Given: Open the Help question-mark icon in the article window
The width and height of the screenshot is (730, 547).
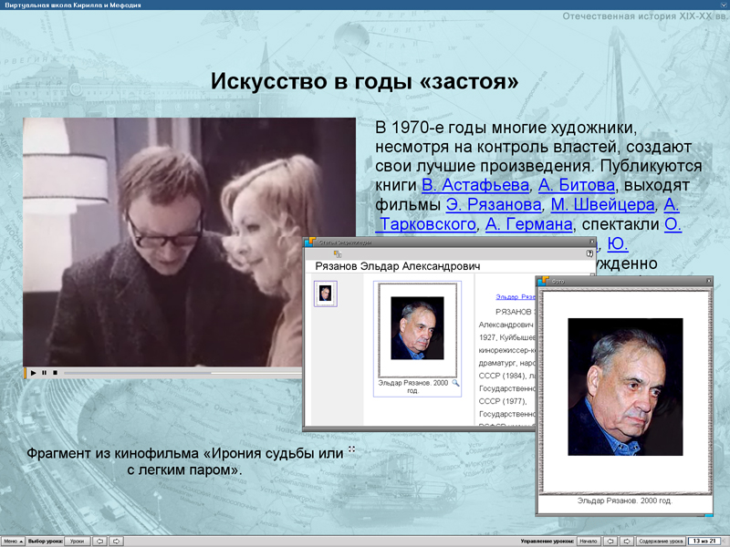Looking at the screenshot, I should click(589, 253).
